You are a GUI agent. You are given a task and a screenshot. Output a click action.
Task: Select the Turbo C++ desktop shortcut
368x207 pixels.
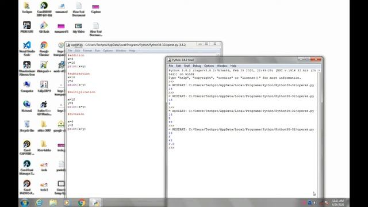pyautogui.click(x=44, y=108)
